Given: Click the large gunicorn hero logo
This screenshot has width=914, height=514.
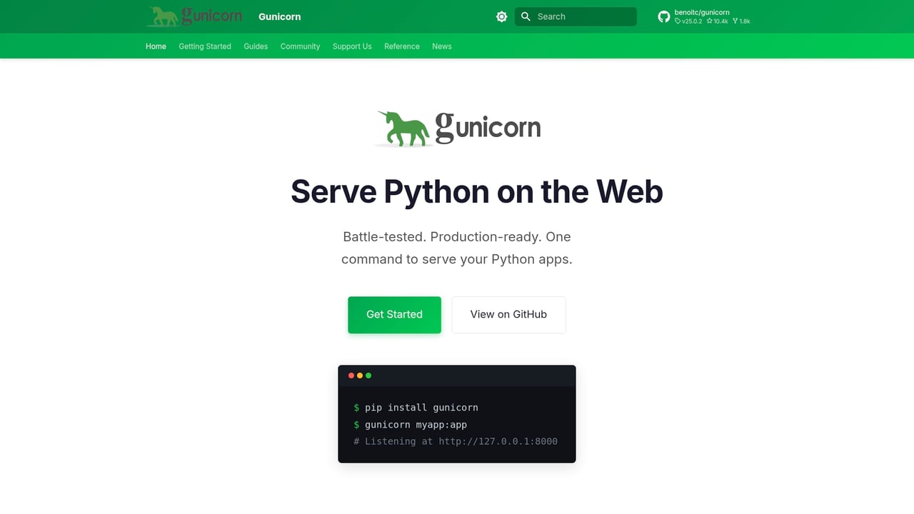Looking at the screenshot, I should click(457, 128).
